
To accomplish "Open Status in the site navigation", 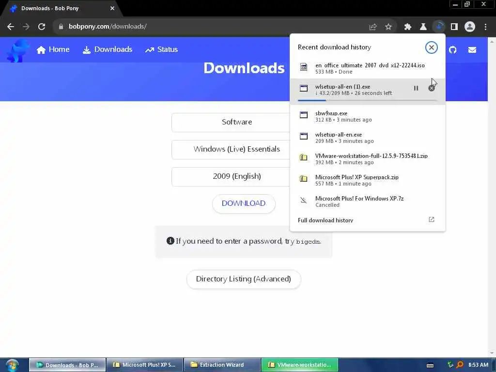I will point(161,50).
